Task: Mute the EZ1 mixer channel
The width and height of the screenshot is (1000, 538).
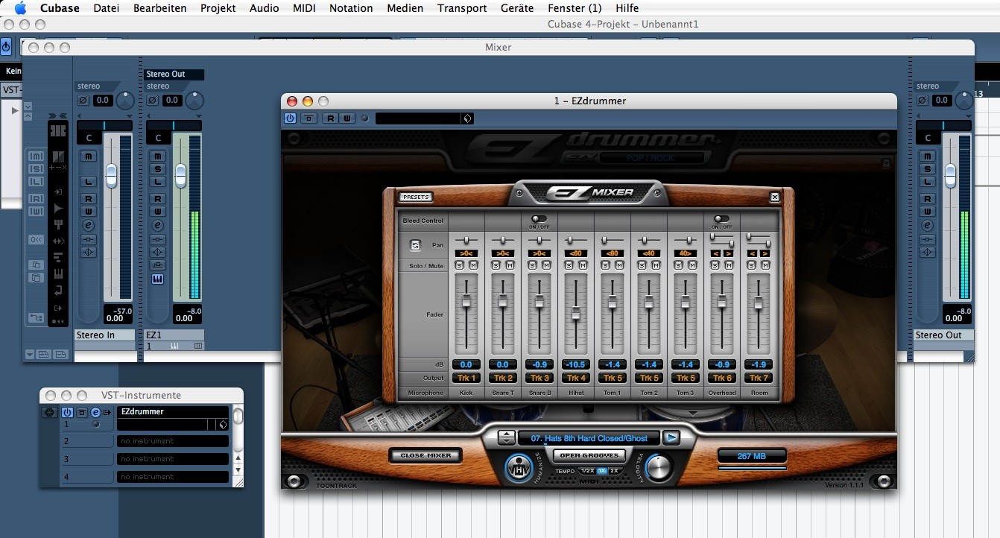Action: [157, 156]
